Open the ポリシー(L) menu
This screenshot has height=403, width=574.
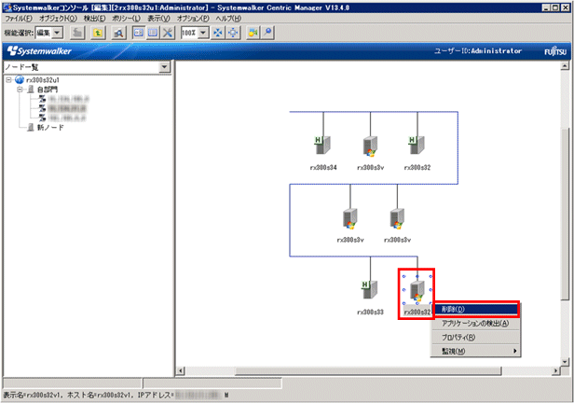[126, 19]
